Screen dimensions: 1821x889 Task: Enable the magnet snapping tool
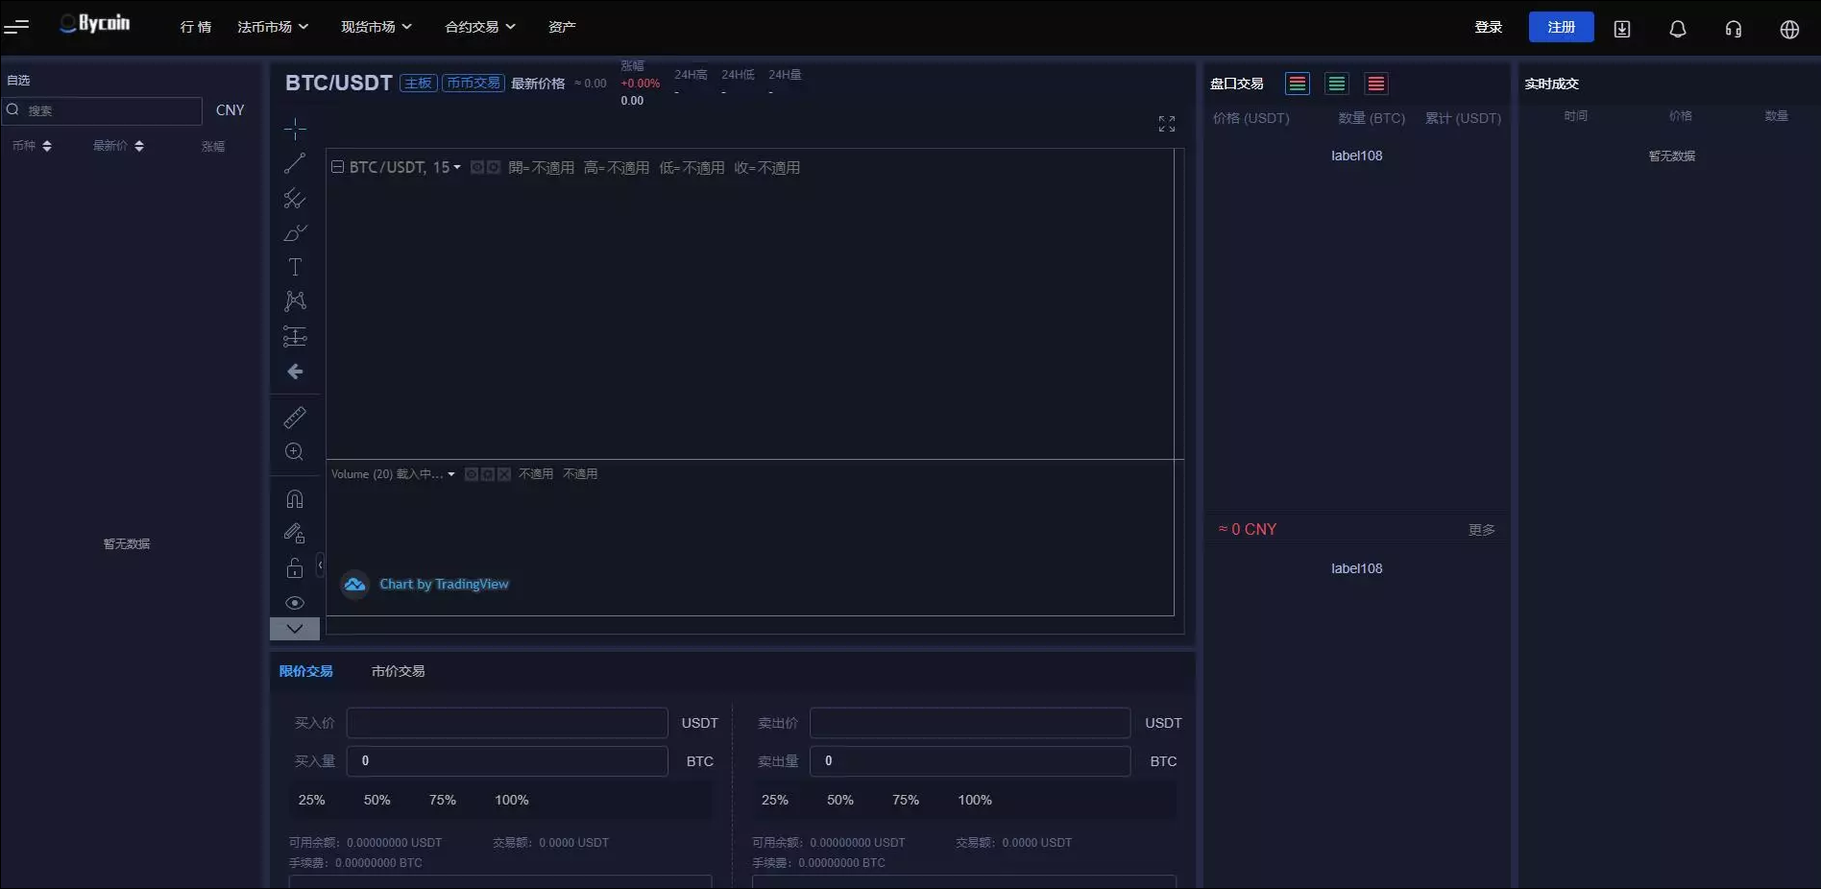tap(295, 498)
